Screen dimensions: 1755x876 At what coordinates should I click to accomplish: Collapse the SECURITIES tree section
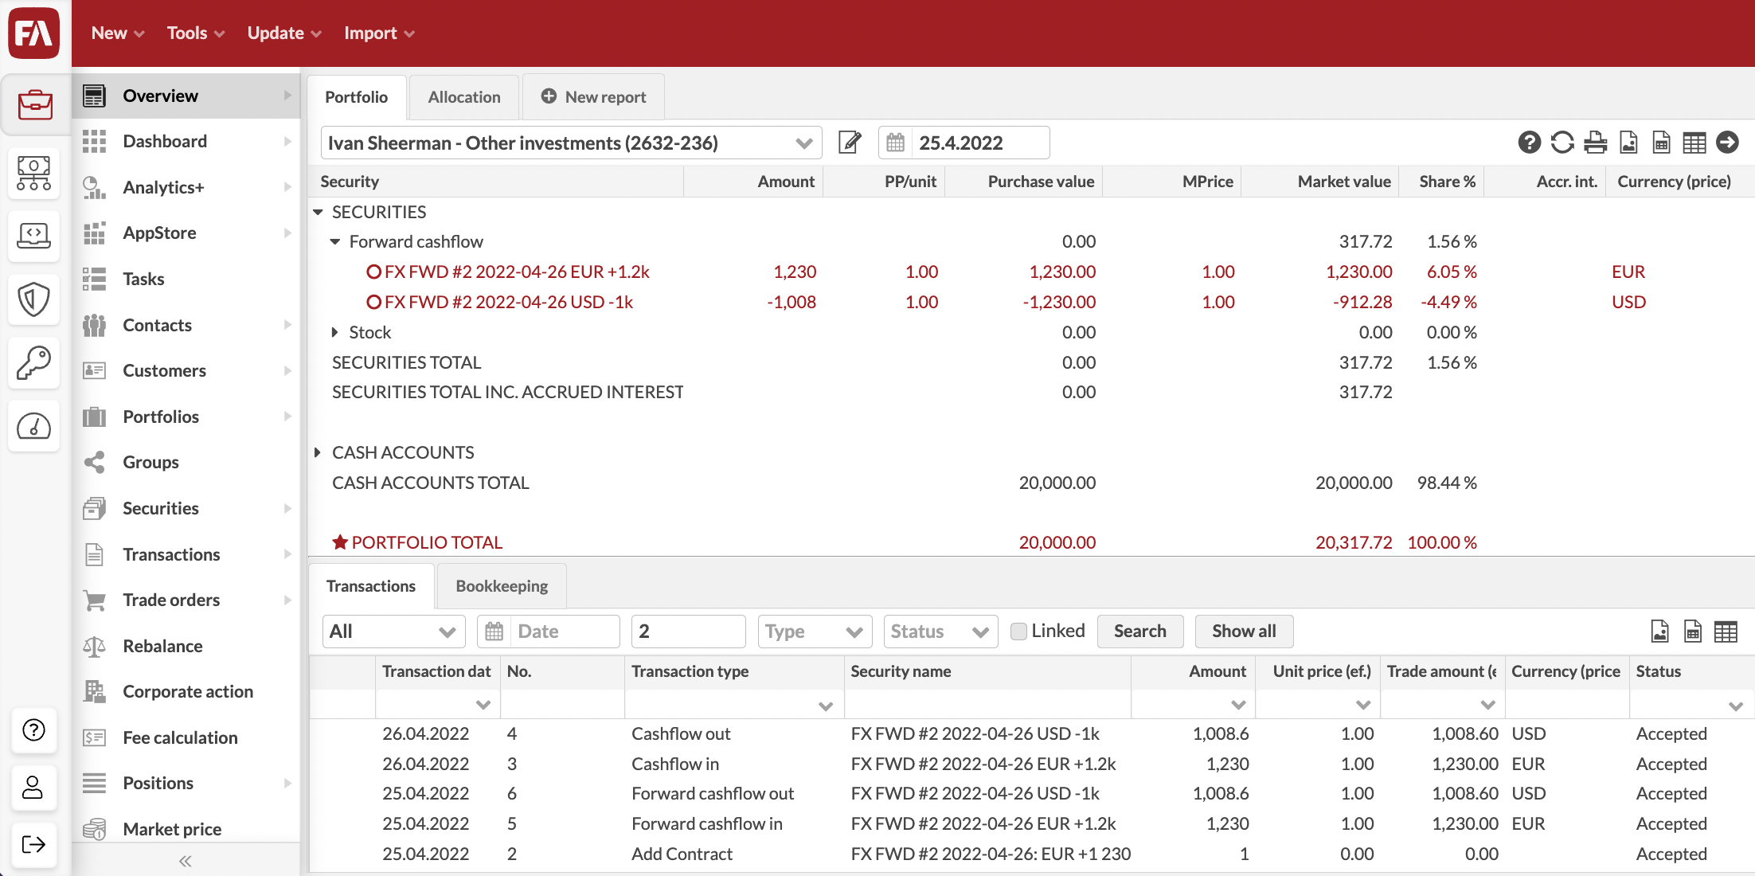318,212
